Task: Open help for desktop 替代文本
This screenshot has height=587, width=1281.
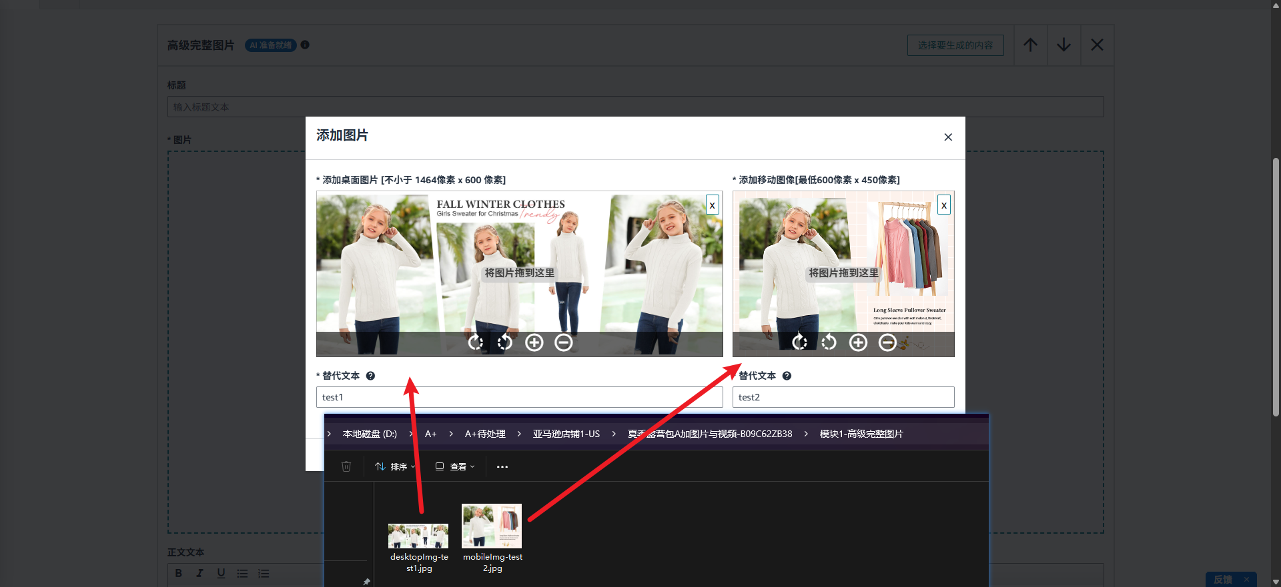Action: pos(370,376)
